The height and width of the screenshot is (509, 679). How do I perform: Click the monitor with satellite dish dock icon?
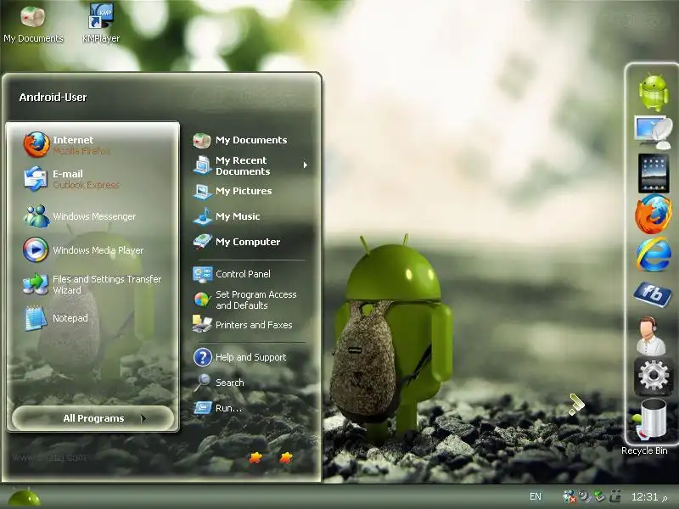[x=654, y=132]
